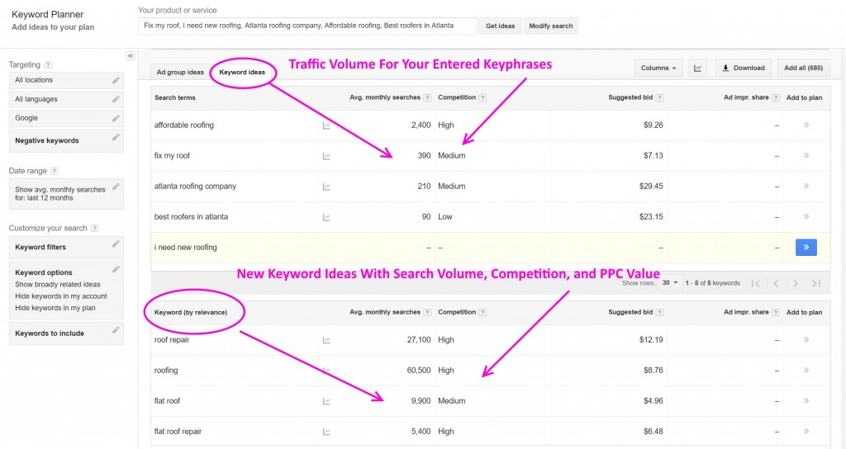The height and width of the screenshot is (449, 846).
Task: Add flat roof repair to plan arrow
Action: pyautogui.click(x=806, y=431)
